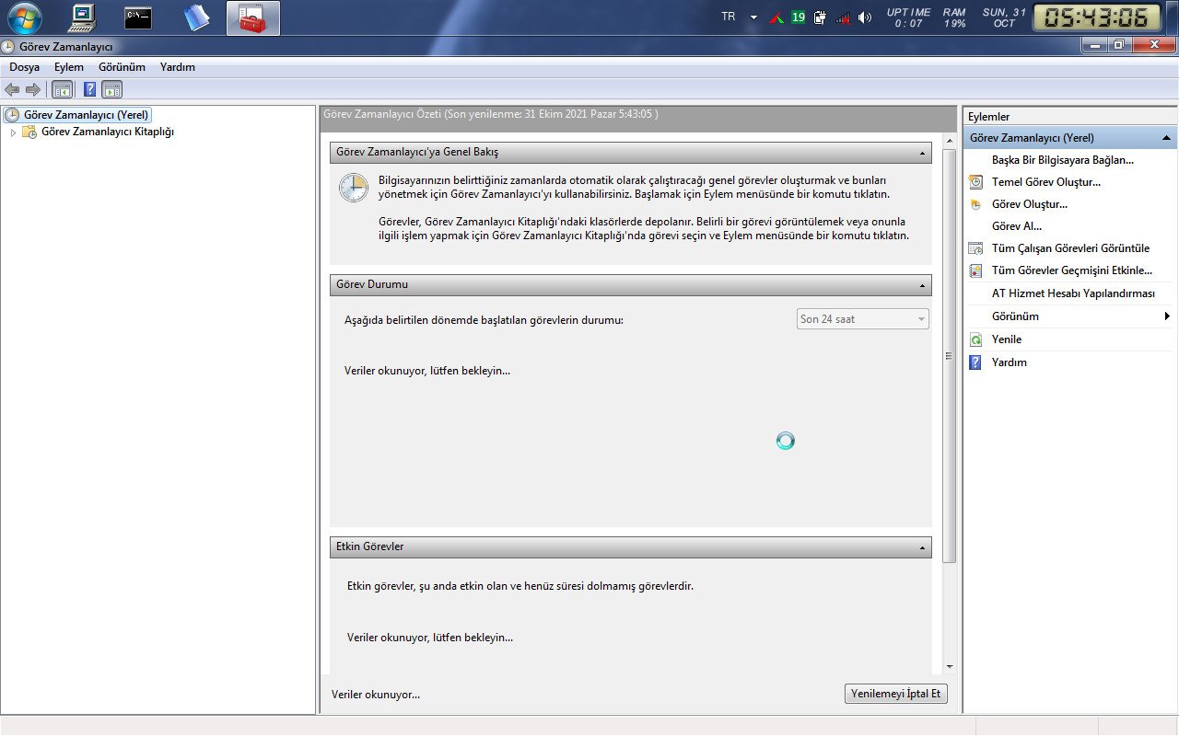Click the Görev Zamanlayıcı Özeti header text
Screen dimensions: 1179x736
pos(491,115)
